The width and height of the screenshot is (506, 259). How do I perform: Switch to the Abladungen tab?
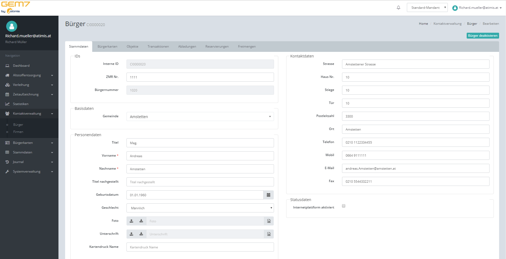point(187,47)
